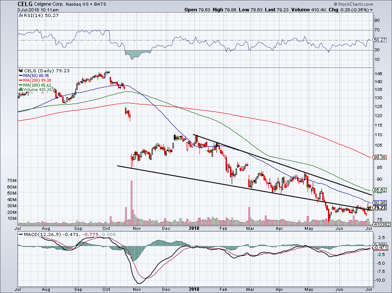Click the green 85.62 price tag on right axis
392x293 pixels.
point(380,190)
